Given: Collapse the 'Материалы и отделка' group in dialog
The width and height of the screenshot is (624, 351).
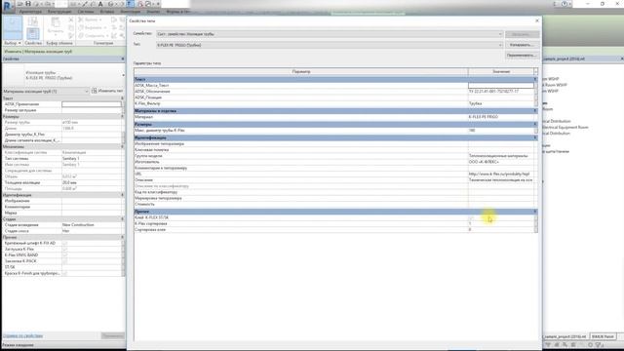Looking at the screenshot, I should point(535,111).
